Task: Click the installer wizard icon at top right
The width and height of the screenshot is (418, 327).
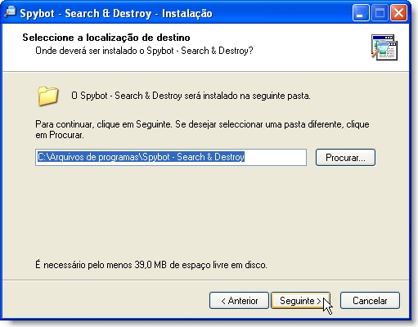Action: pos(384,47)
